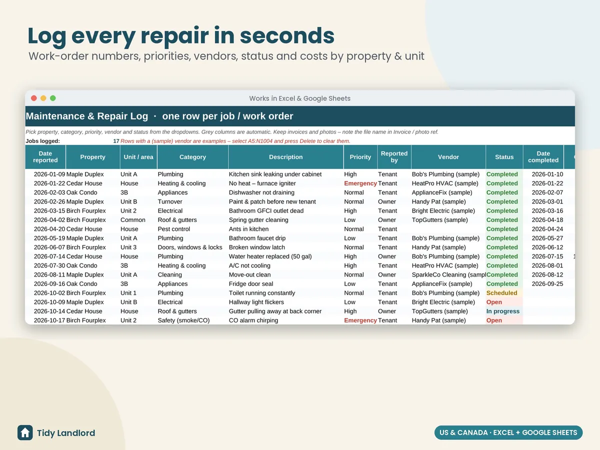
Task: Click the Tidy Landlord brand name
Action: coord(66,433)
